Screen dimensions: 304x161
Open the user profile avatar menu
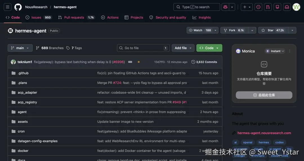pyautogui.click(x=296, y=7)
